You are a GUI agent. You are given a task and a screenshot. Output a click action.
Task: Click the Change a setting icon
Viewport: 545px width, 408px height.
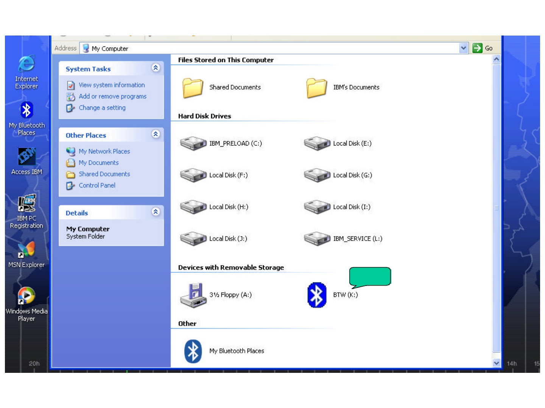71,108
